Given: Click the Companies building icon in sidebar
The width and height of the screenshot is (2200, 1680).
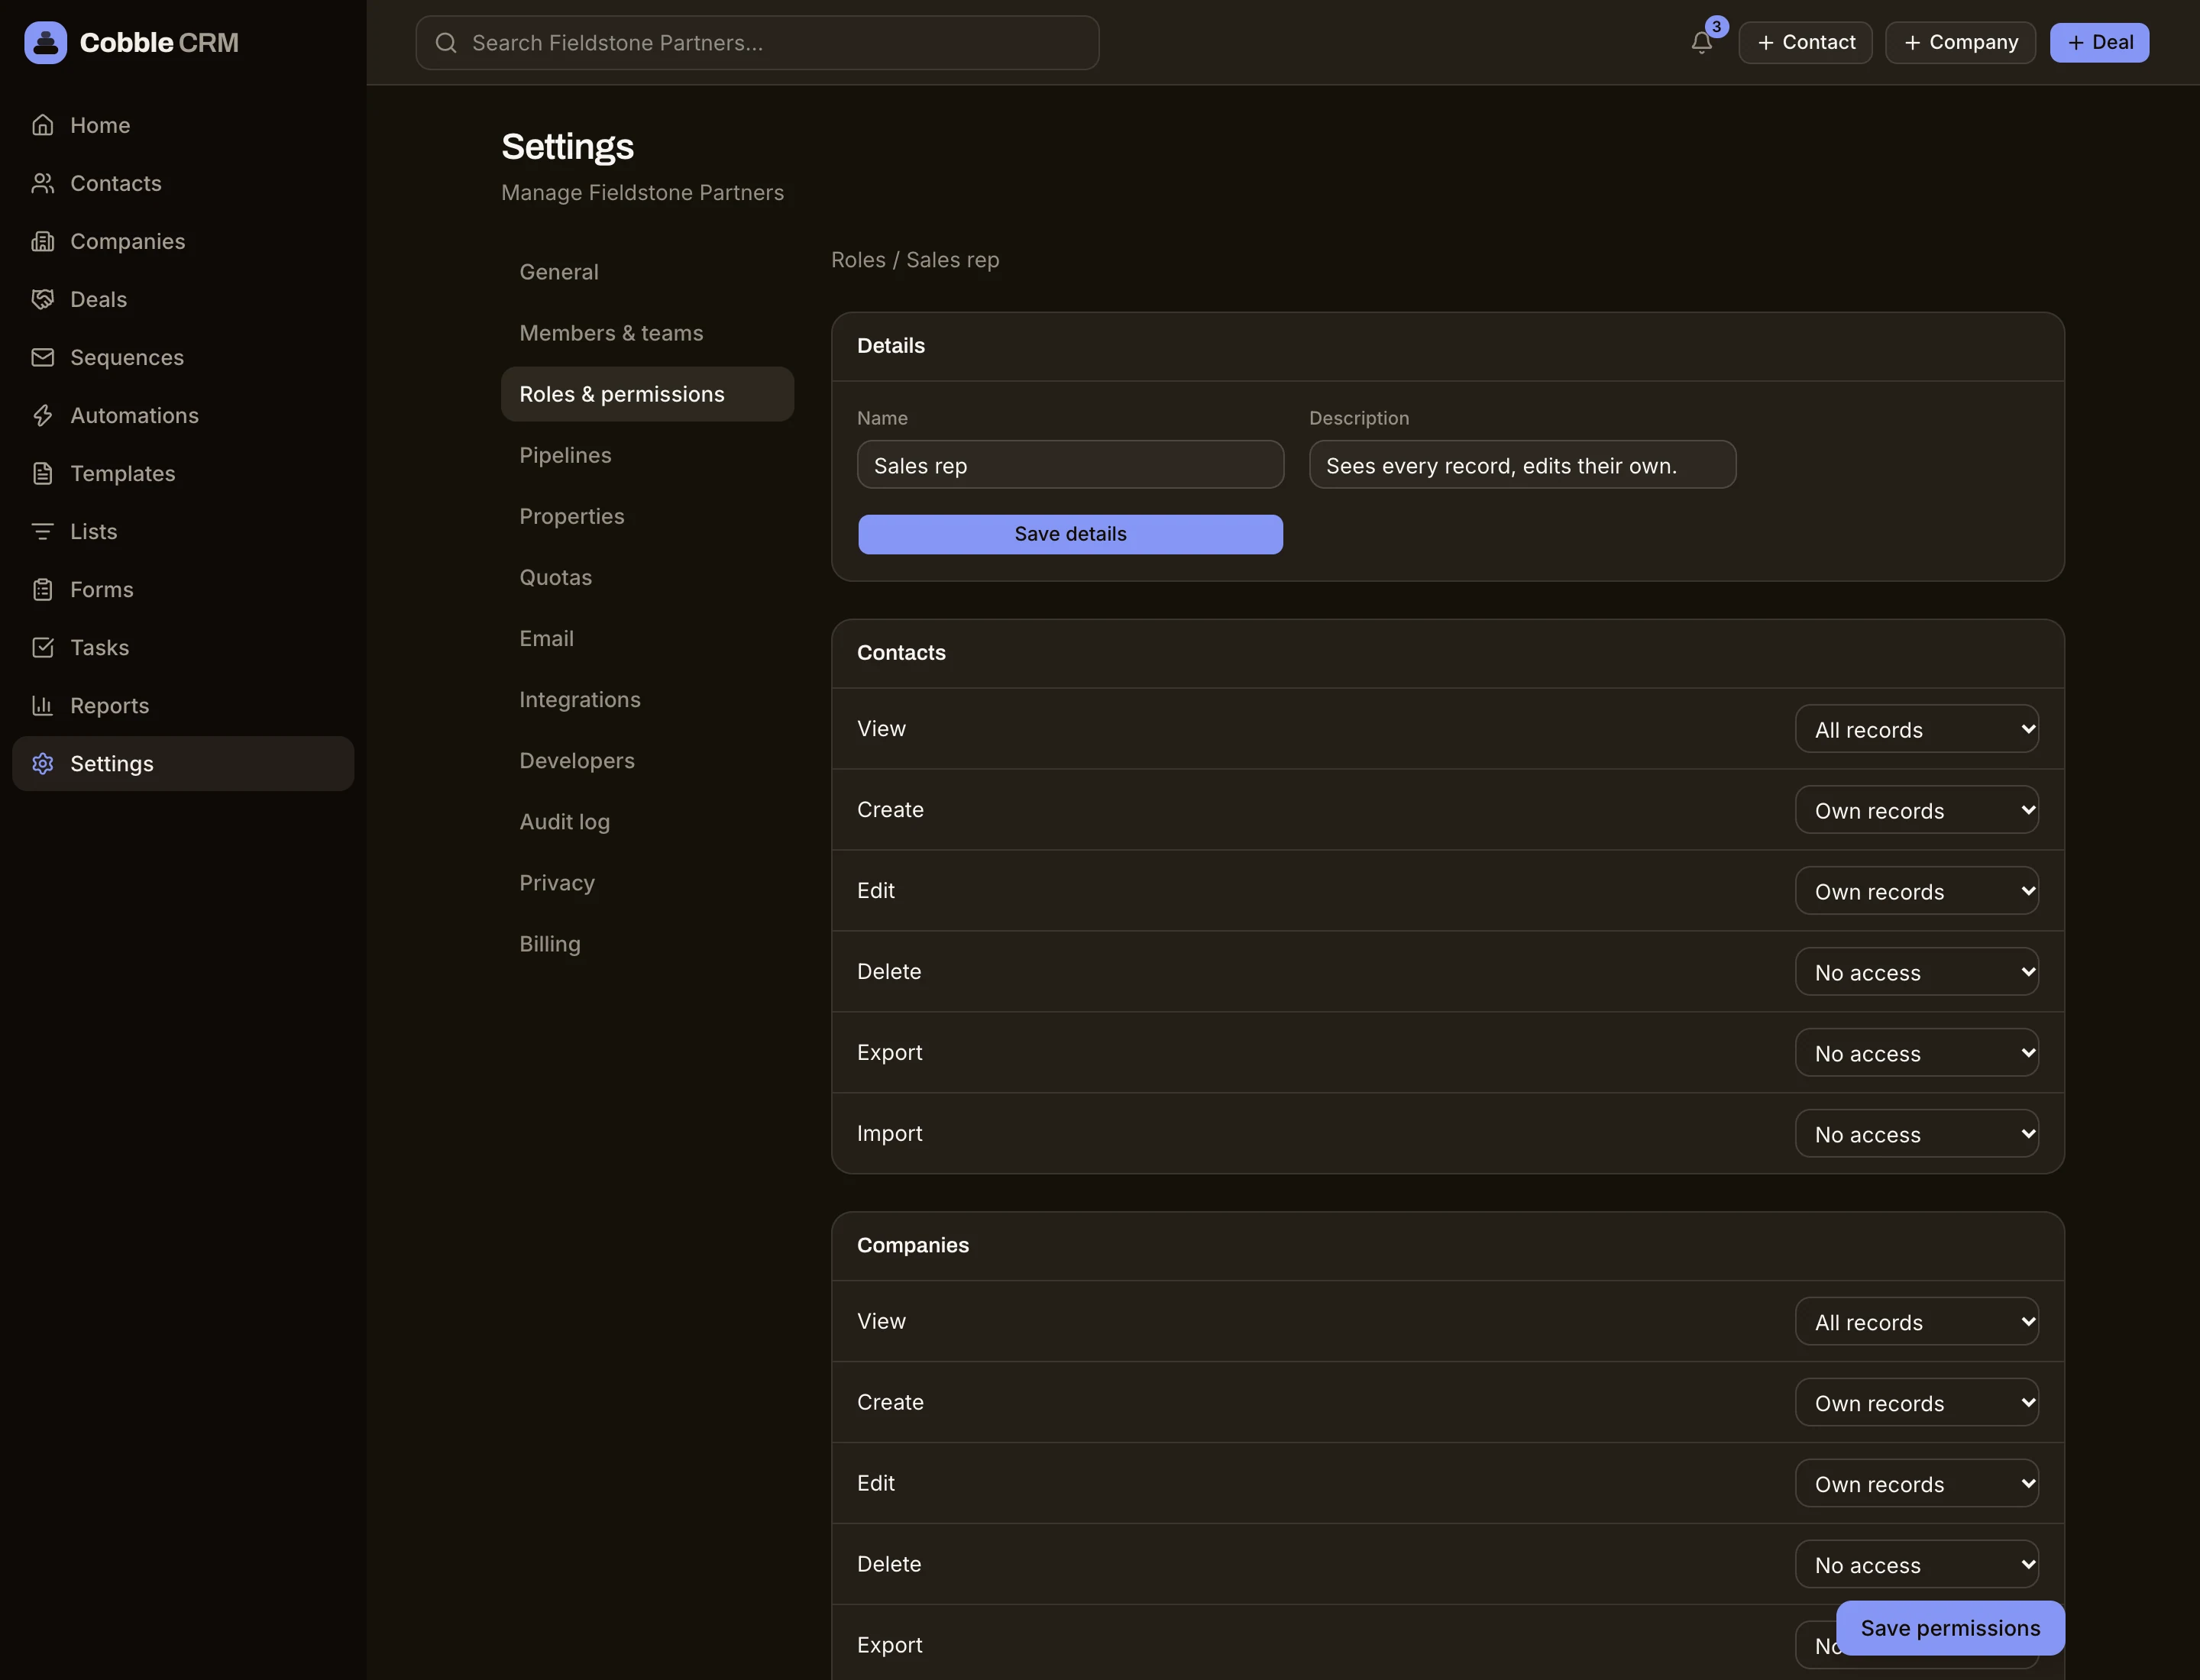Looking at the screenshot, I should (x=42, y=241).
